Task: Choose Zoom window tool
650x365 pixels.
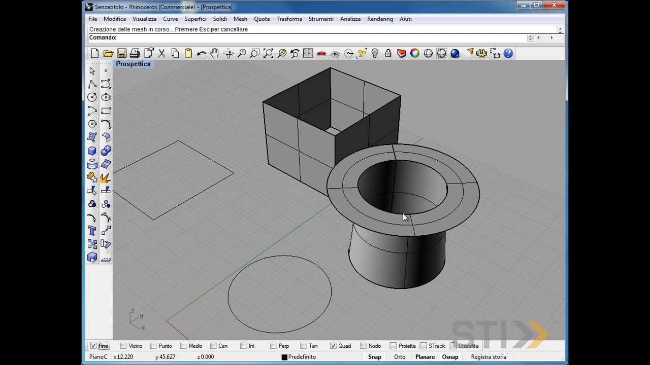Action: pyautogui.click(x=255, y=53)
